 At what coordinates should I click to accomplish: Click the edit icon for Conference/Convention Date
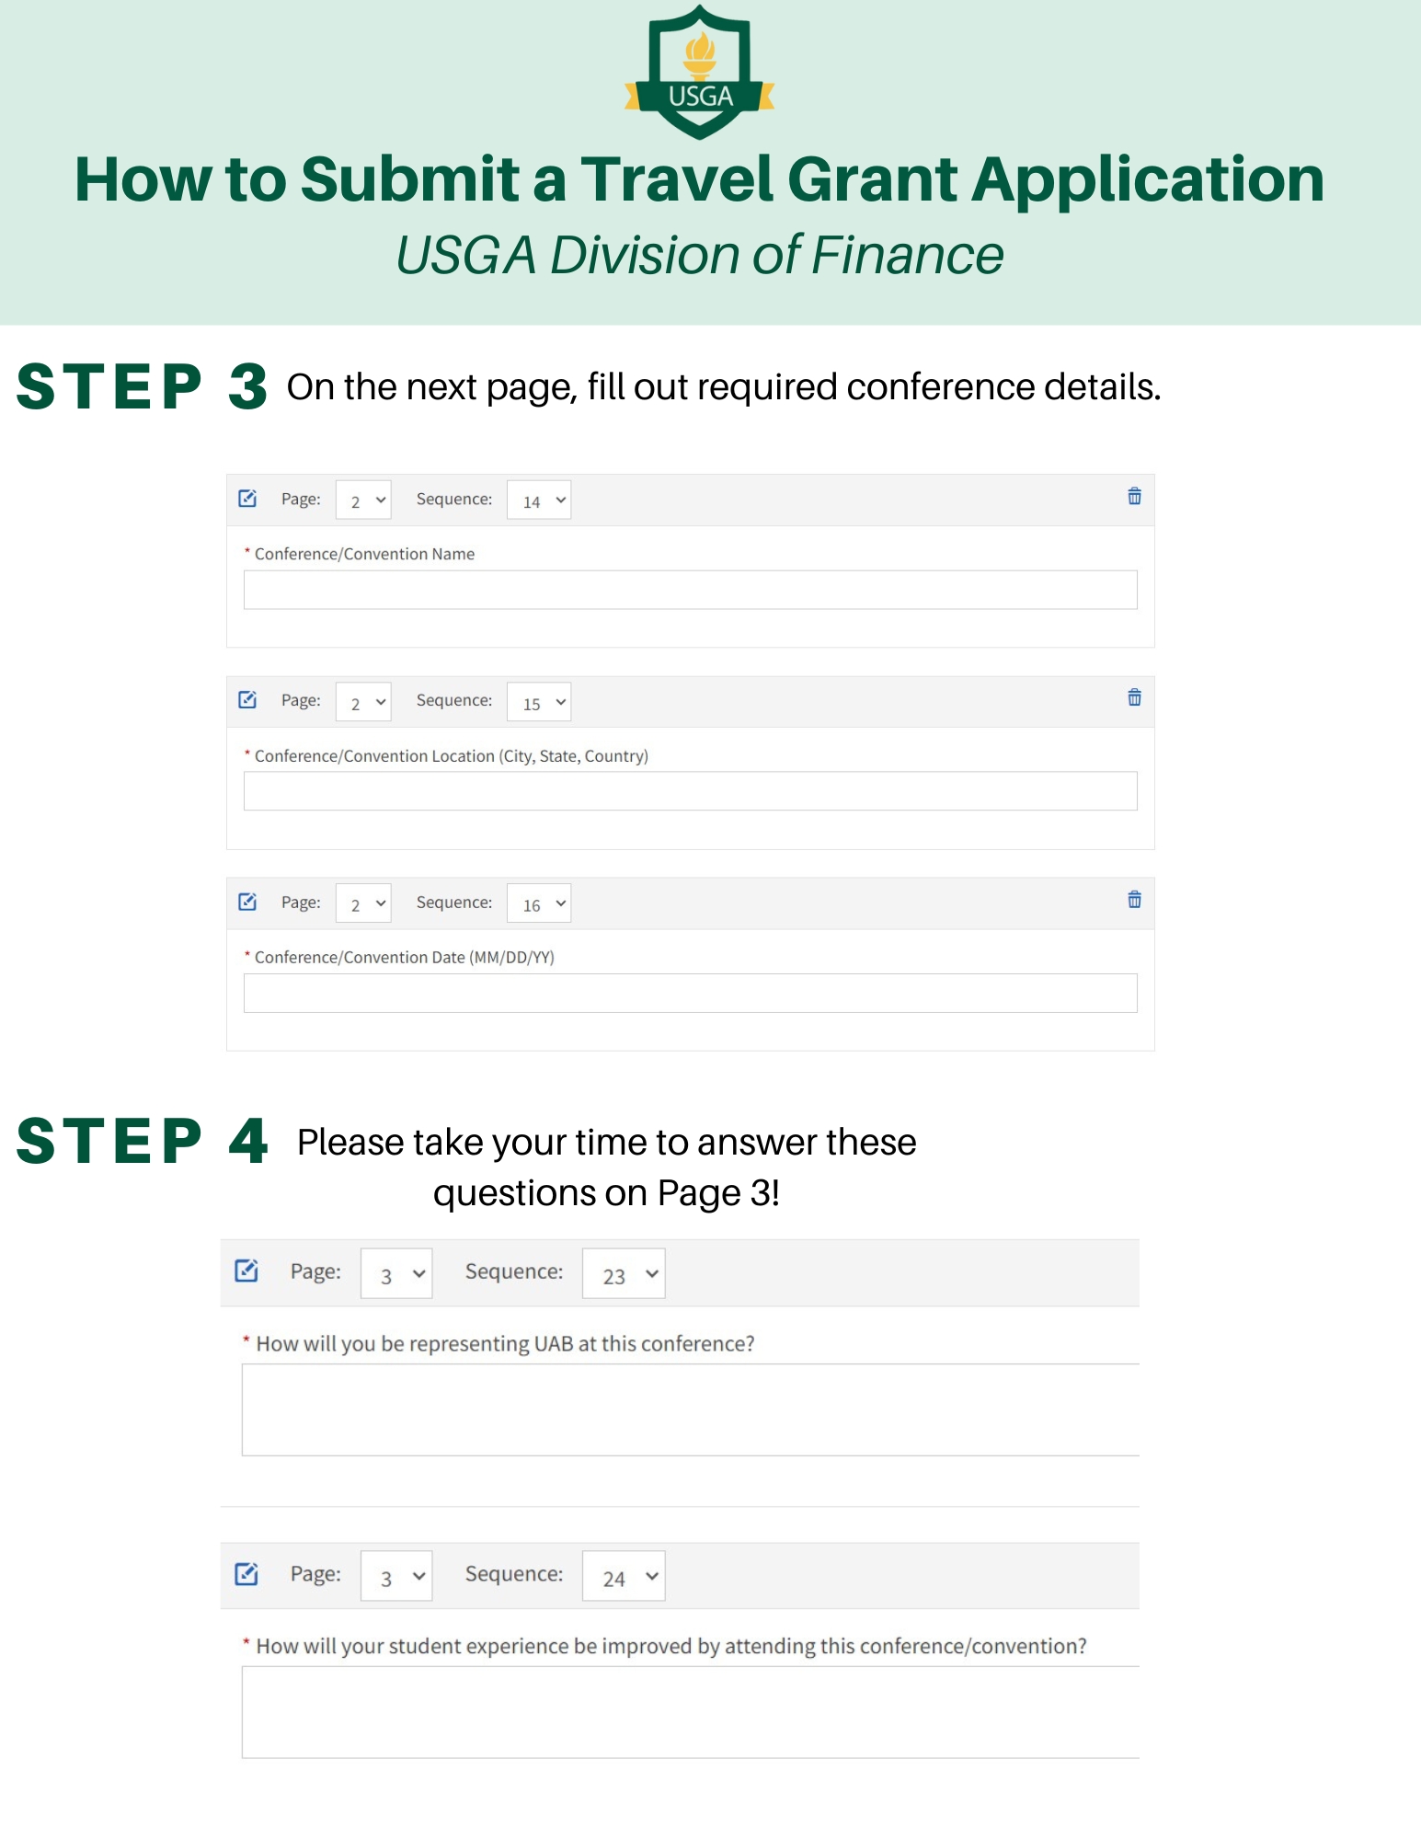[247, 902]
